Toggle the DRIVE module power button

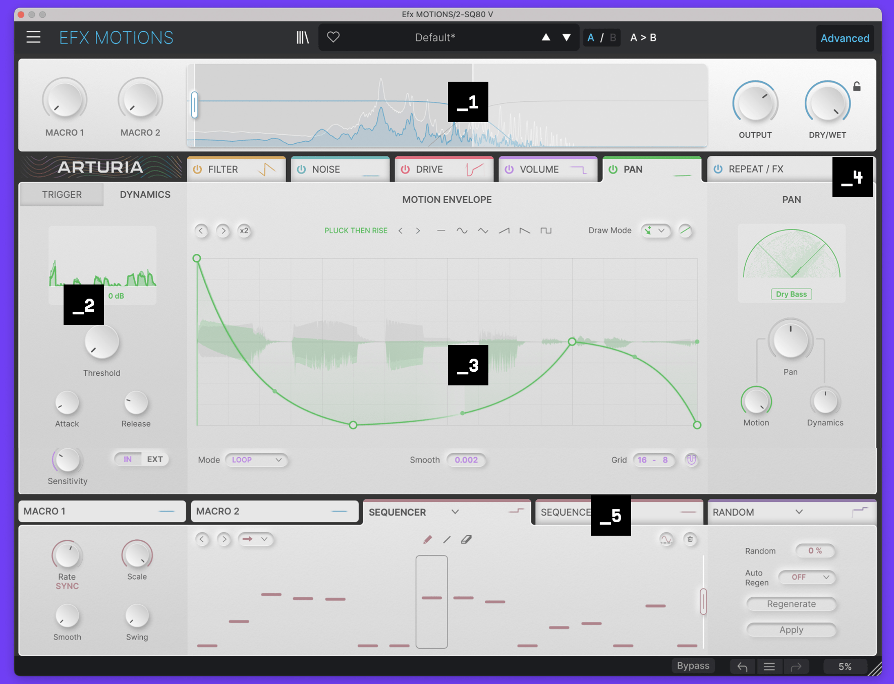click(405, 169)
